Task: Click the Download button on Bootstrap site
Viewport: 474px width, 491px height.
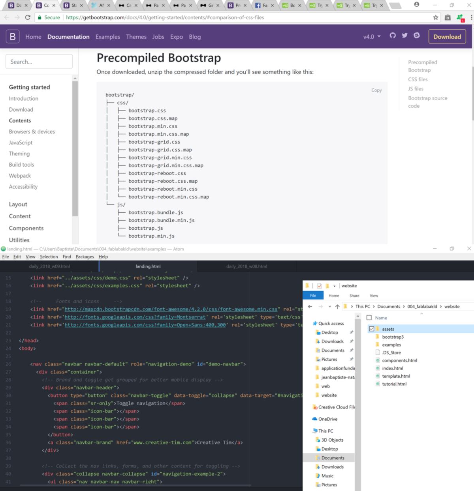Action: coord(447,37)
